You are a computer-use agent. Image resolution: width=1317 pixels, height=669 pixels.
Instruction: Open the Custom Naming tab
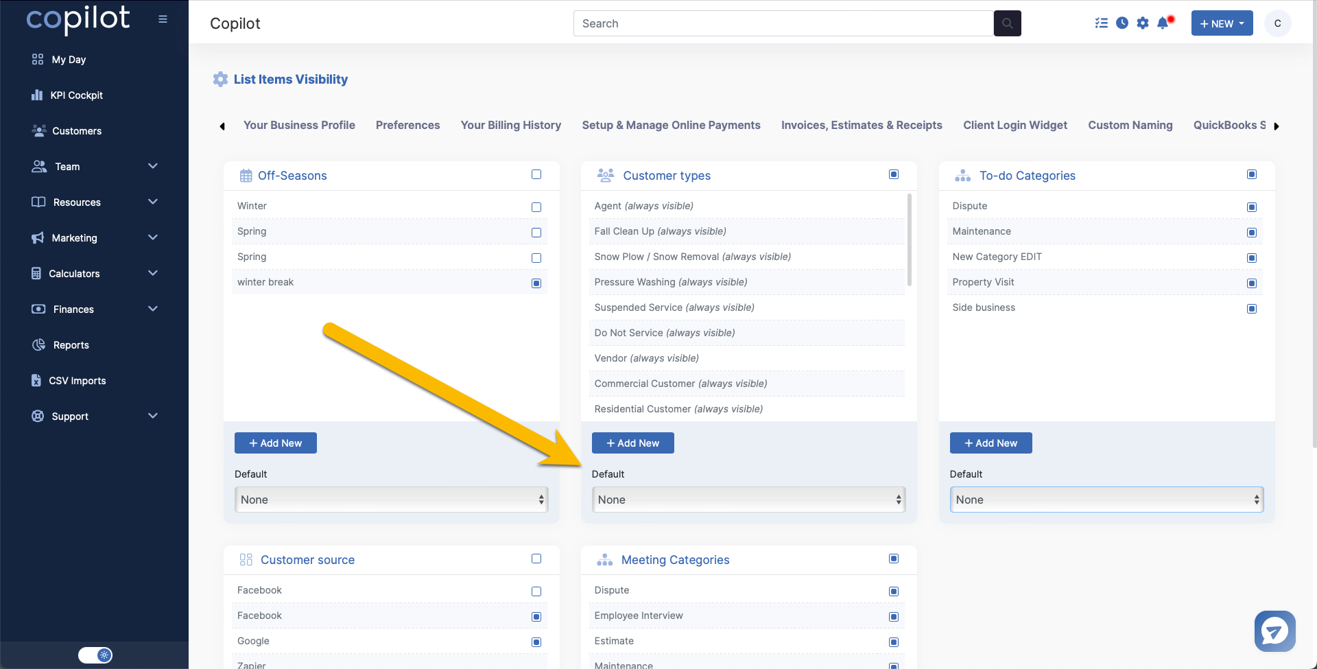coord(1130,125)
